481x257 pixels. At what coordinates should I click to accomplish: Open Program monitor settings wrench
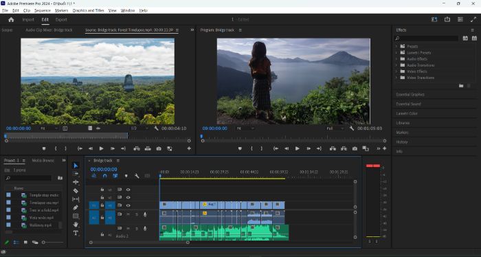(352, 128)
